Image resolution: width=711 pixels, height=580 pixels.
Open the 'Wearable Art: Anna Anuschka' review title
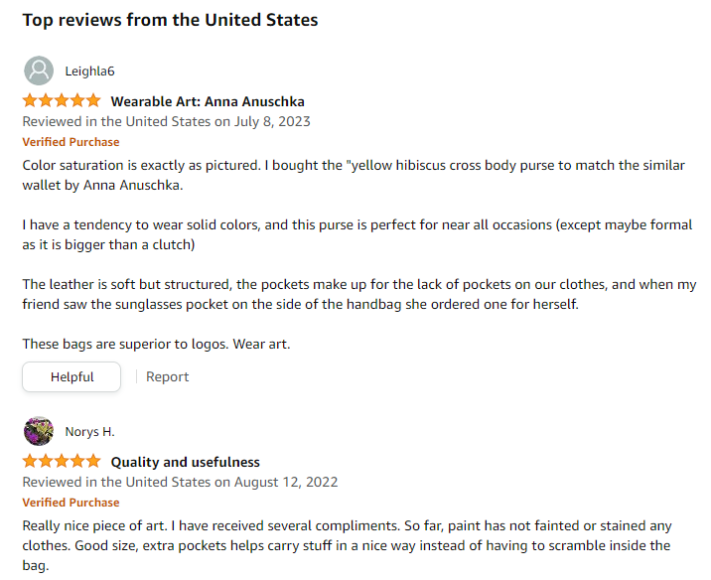coord(208,101)
